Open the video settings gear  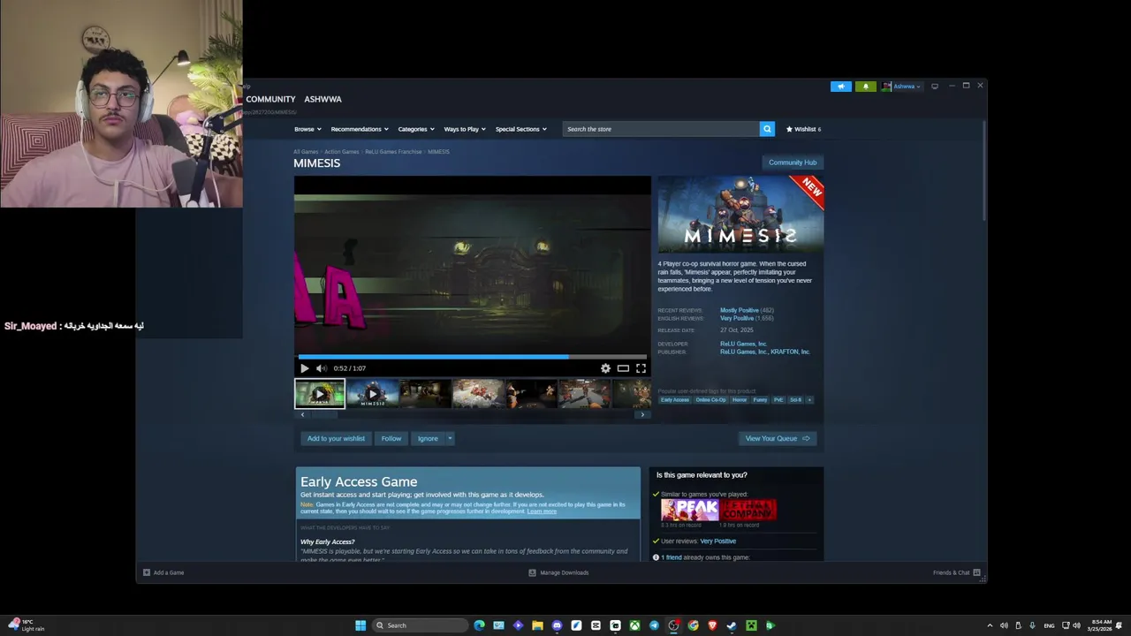[x=605, y=368]
